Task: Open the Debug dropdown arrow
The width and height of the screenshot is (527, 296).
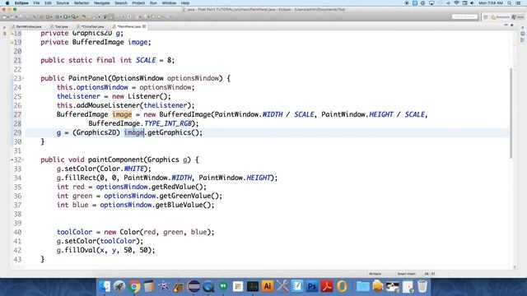Action: coord(61,16)
